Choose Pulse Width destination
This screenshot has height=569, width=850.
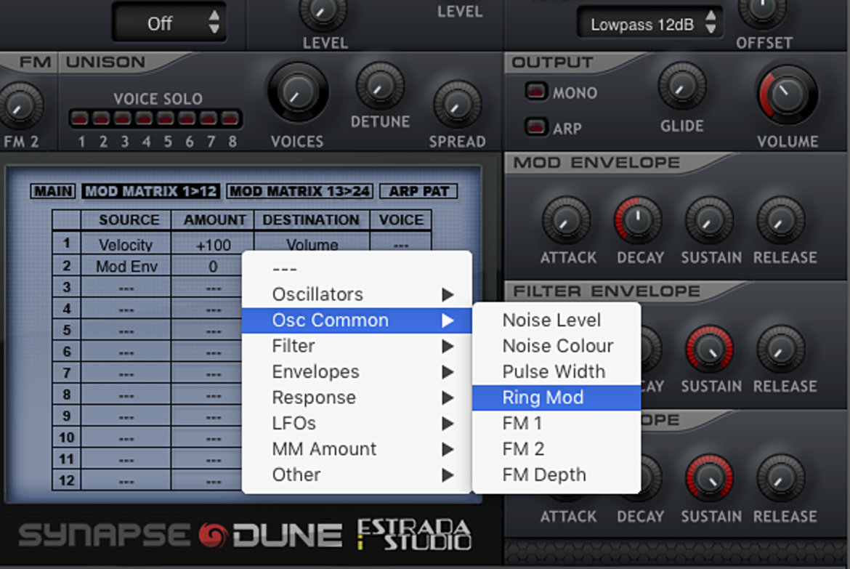tap(556, 371)
